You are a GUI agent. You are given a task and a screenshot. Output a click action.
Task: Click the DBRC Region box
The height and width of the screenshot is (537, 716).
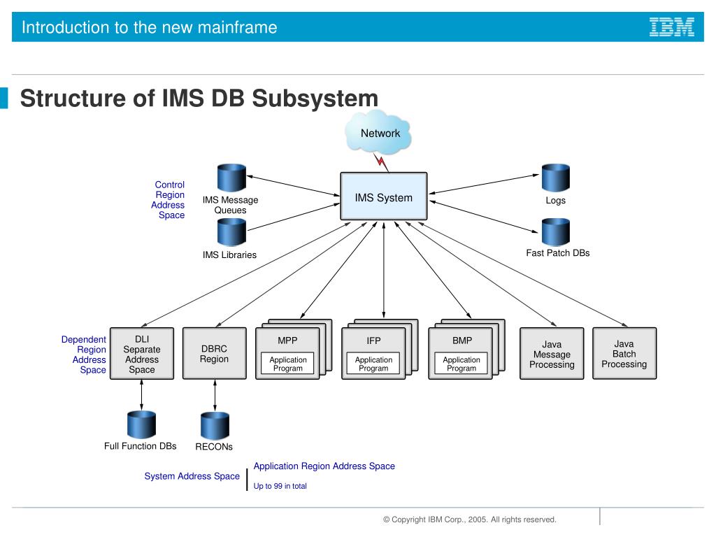click(x=215, y=353)
